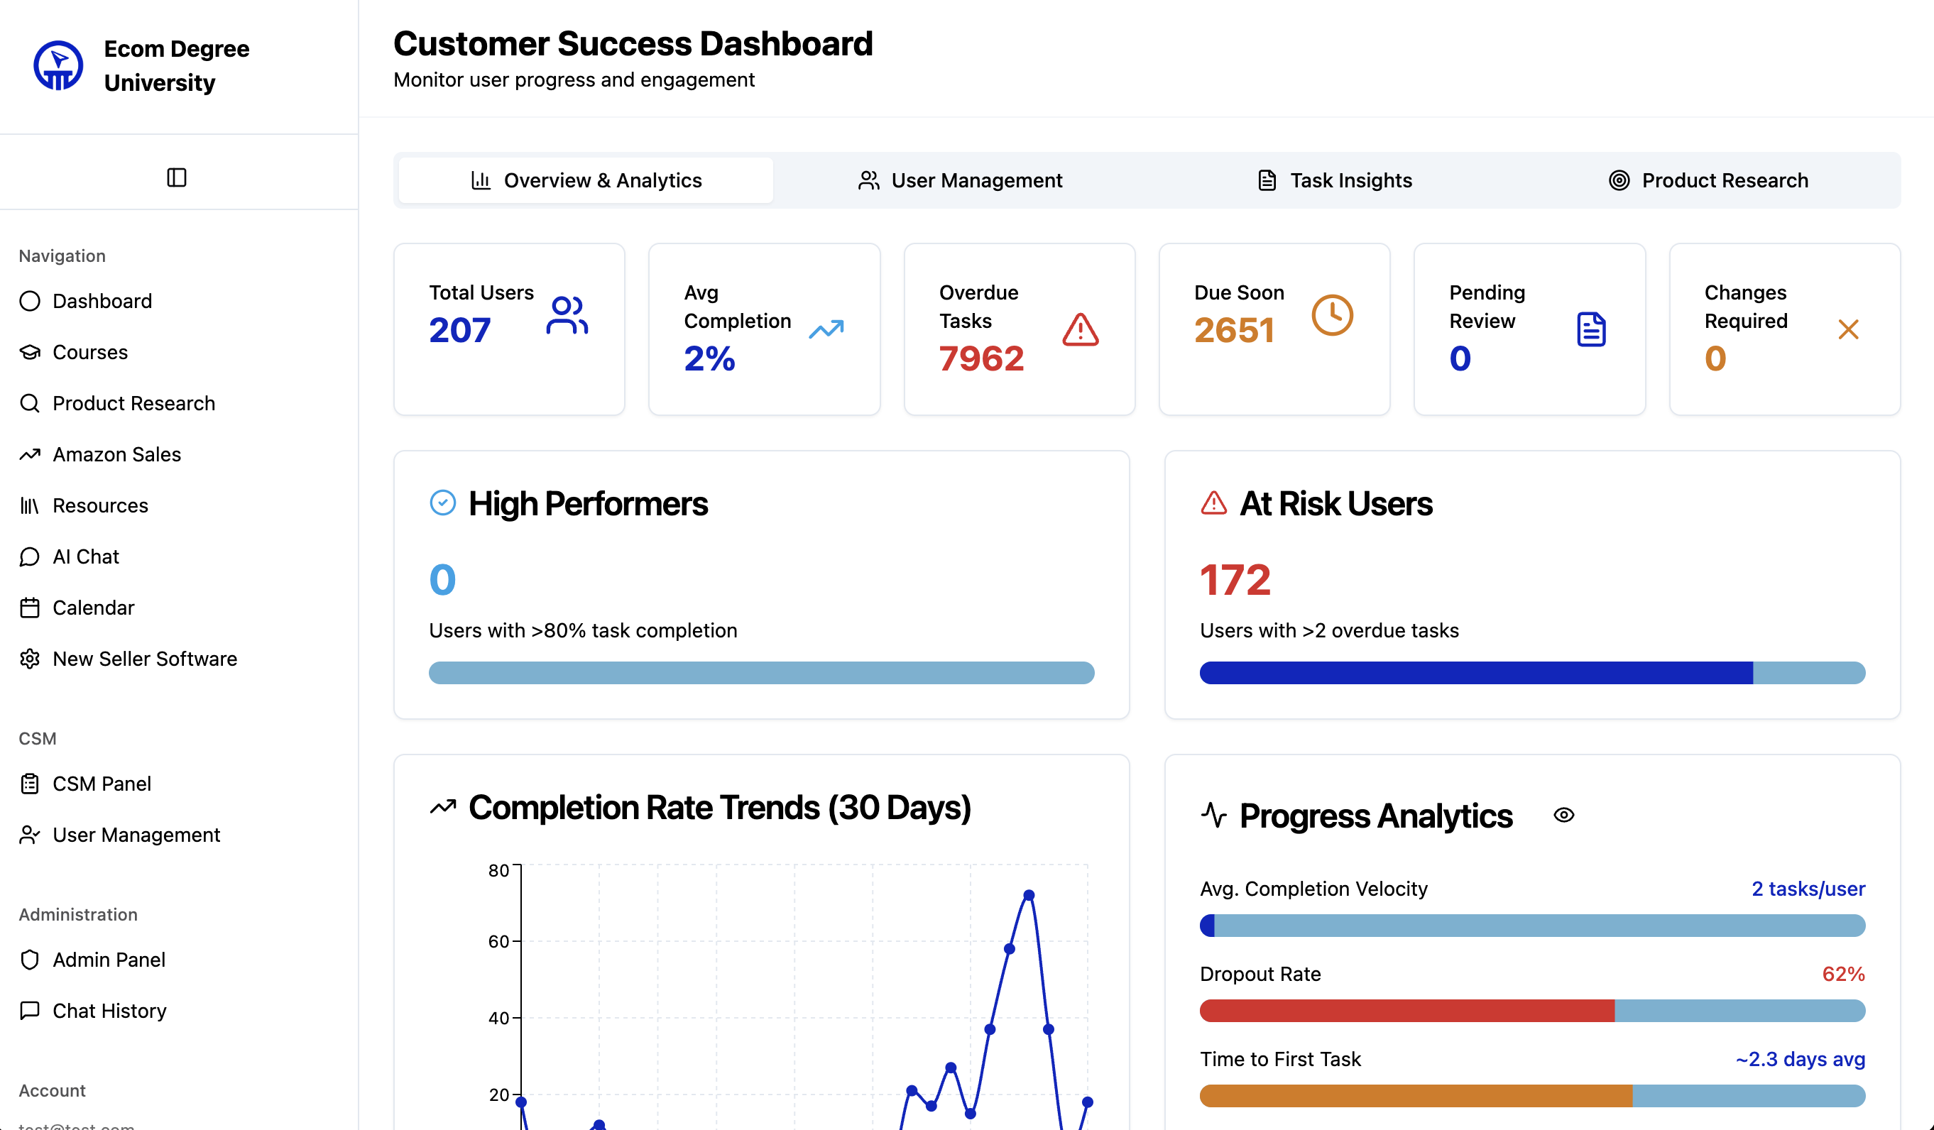The image size is (1934, 1130).
Task: Click the Due Soon clock icon
Action: click(1331, 315)
